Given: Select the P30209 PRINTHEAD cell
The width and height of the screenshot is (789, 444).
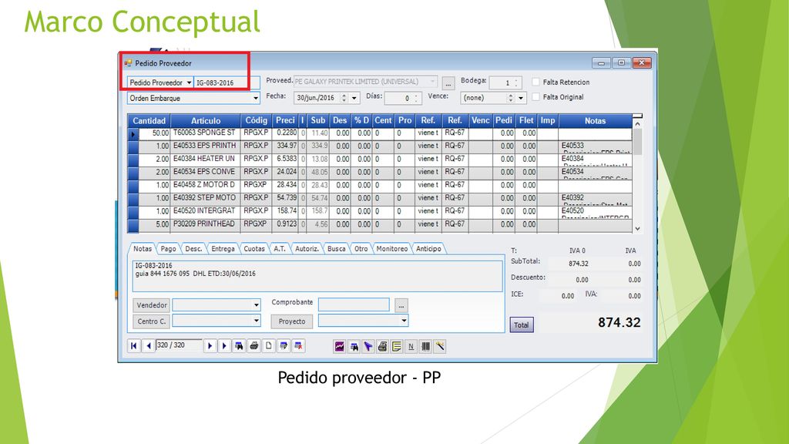Looking at the screenshot, I should [x=205, y=224].
